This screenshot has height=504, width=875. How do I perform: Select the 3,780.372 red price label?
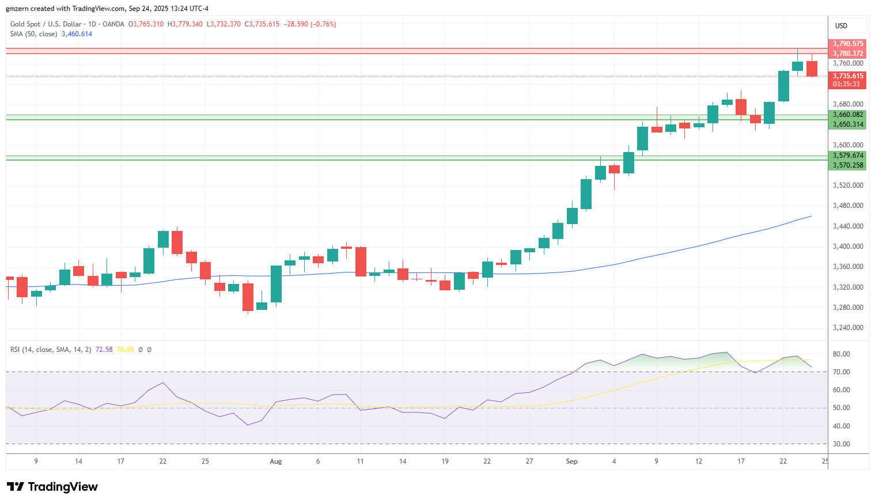pyautogui.click(x=848, y=54)
